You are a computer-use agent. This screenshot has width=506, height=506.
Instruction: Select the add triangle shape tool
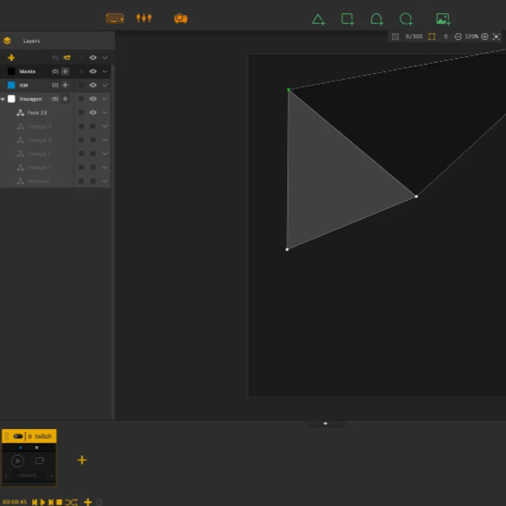click(318, 20)
